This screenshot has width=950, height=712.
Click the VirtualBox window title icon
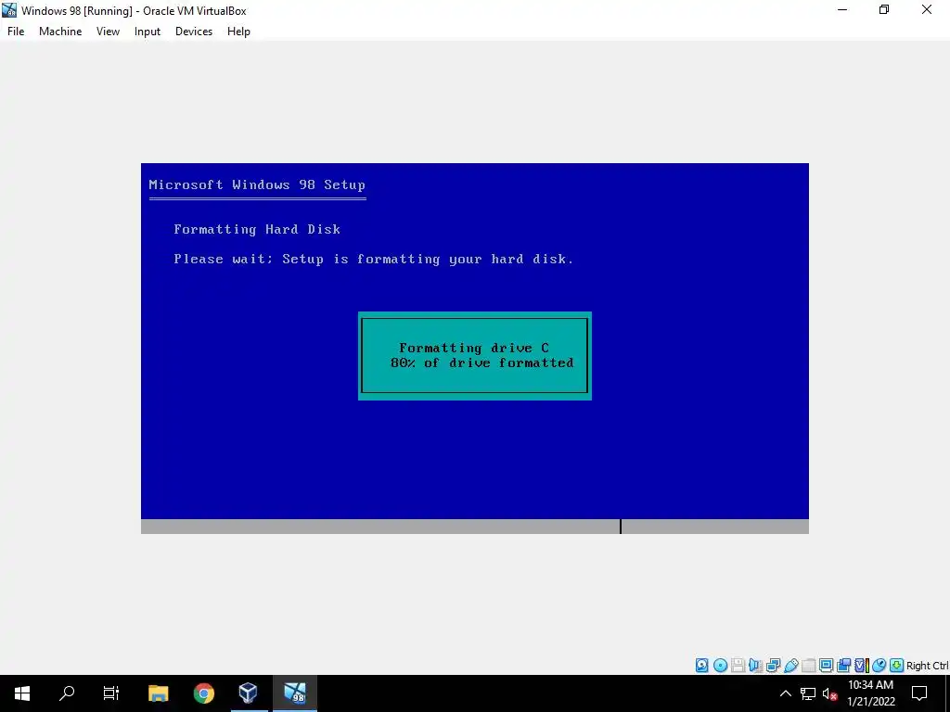pyautogui.click(x=9, y=10)
